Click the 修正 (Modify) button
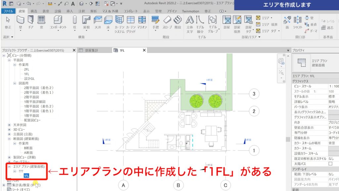 7,22
